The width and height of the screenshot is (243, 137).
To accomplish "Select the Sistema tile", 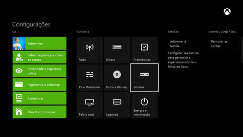I will 144,77.
